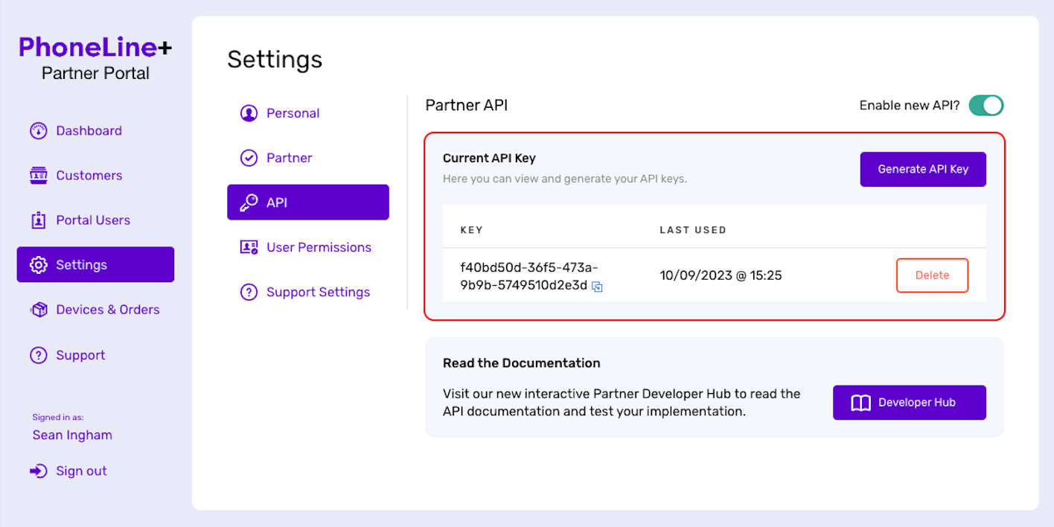Viewport: 1054px width, 527px height.
Task: Click the User Permissions icon
Action: (x=249, y=247)
